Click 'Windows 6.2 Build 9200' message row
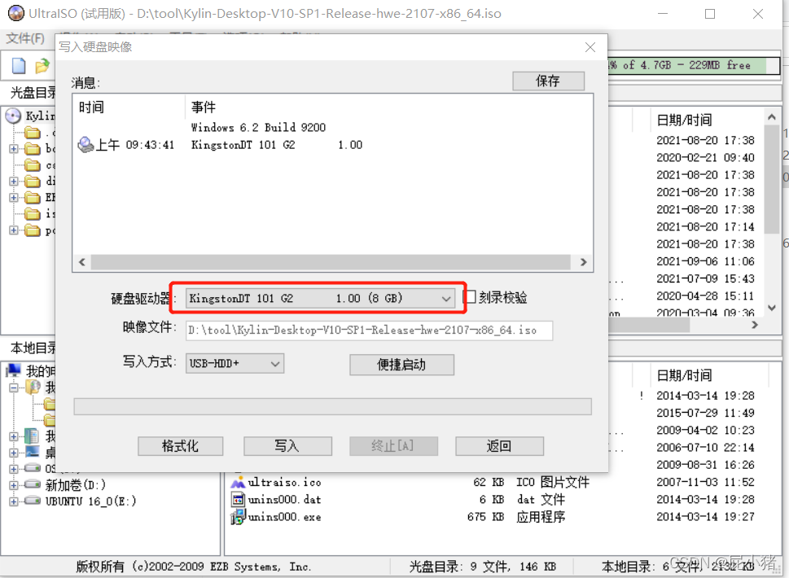 click(x=258, y=127)
